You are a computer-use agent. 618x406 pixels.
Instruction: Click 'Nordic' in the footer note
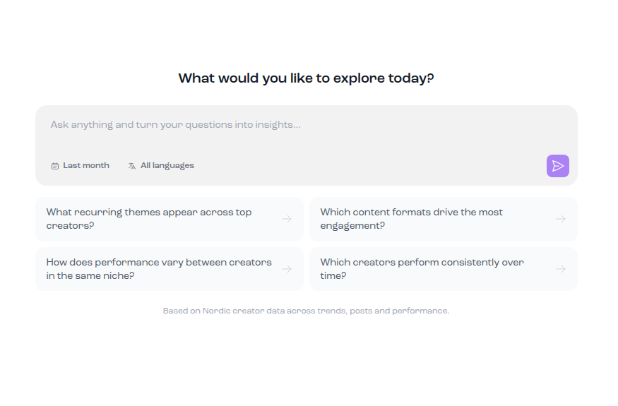216,311
